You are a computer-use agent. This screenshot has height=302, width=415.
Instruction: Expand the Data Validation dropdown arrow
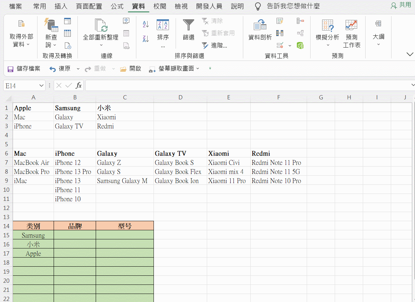pyautogui.click(x=290, y=46)
